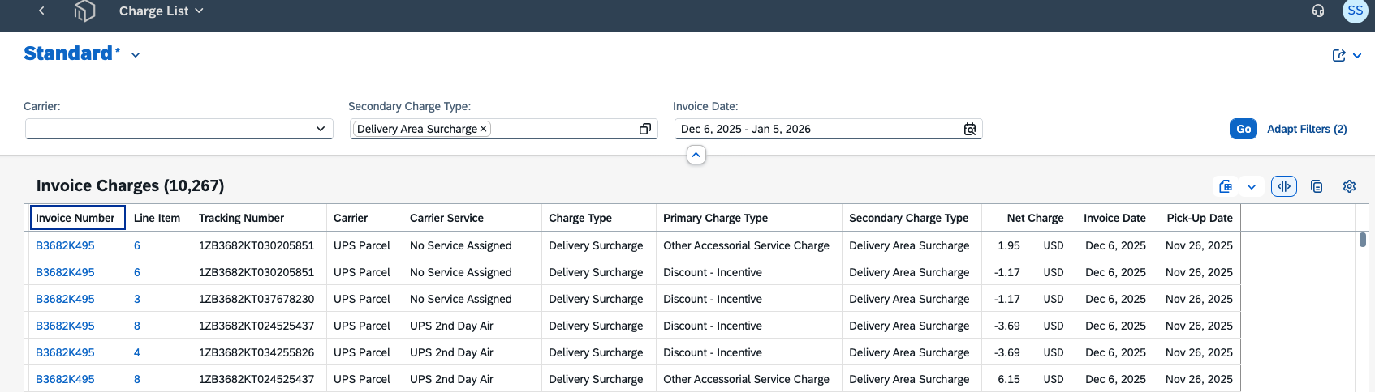Open invoice B3682K495 in net charge 1.95 row

click(65, 245)
